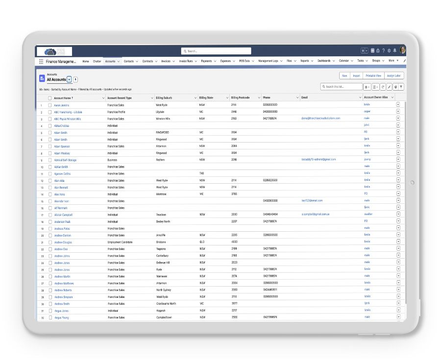Screen dimensions: 441x363
Task: Check the Aaron Jenkins row checkbox
Action: point(50,105)
